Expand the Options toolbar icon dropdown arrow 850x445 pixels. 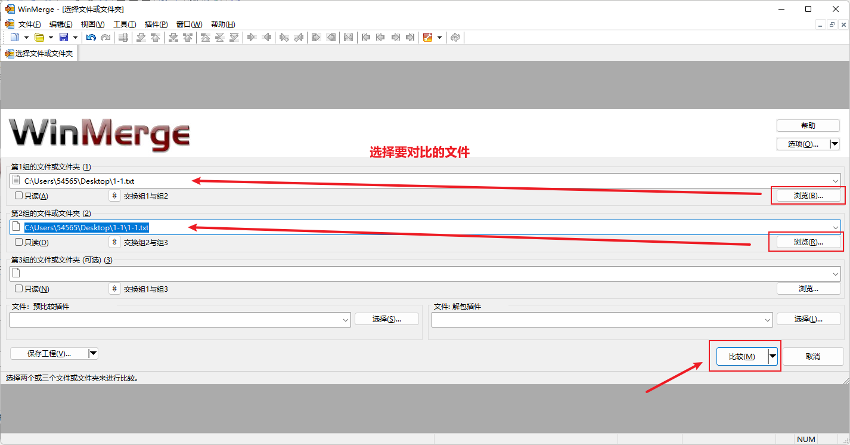click(439, 37)
